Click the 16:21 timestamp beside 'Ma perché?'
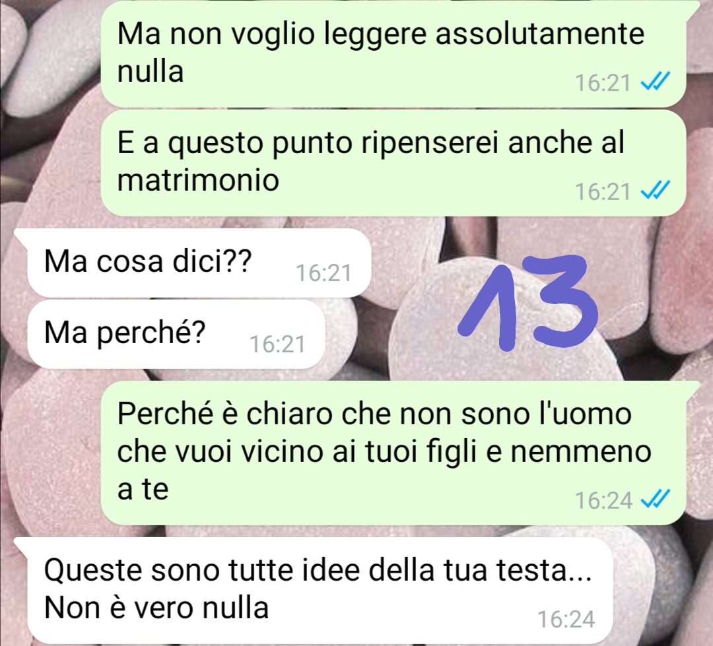This screenshot has height=646, width=713. coord(277,344)
